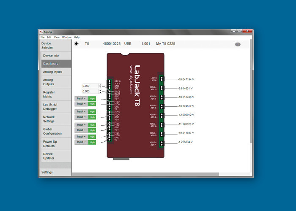Click the AIN4 reading -12.090912 V
This screenshot has height=211, width=296.
(x=186, y=115)
